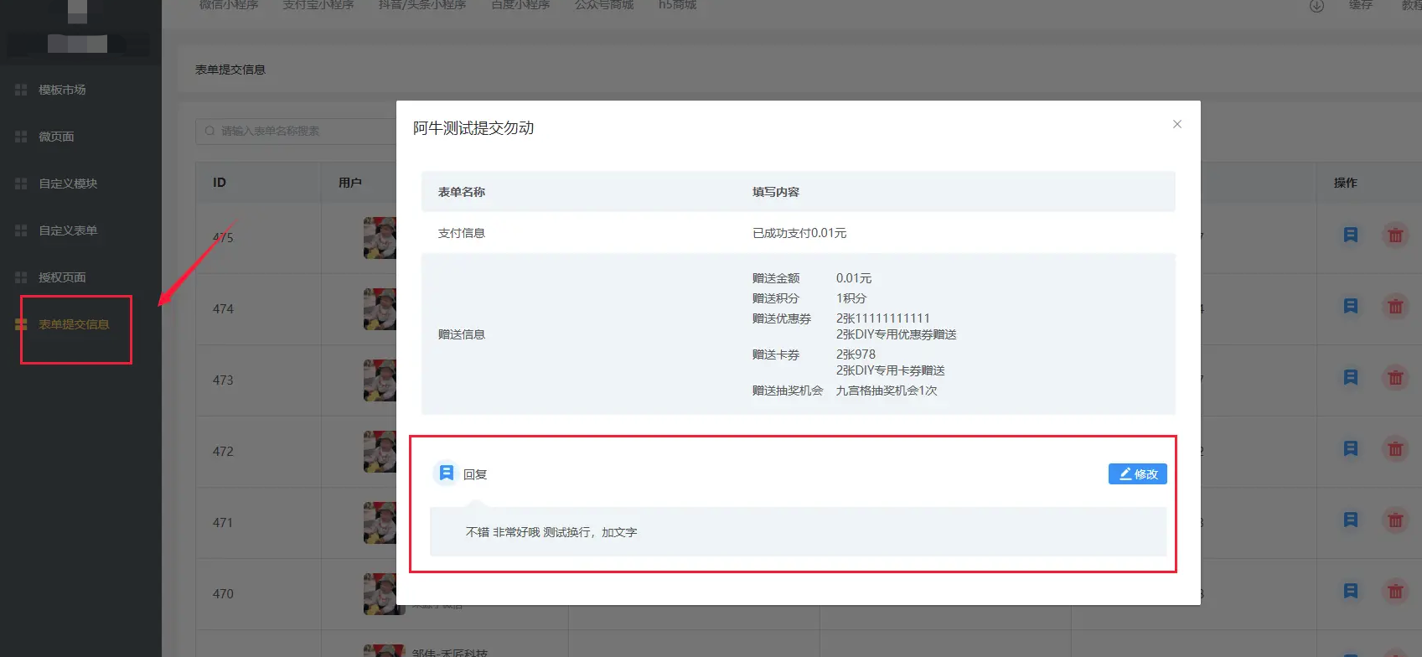1422x657 pixels.
Task: Click the search magnifier icon
Action: [210, 131]
